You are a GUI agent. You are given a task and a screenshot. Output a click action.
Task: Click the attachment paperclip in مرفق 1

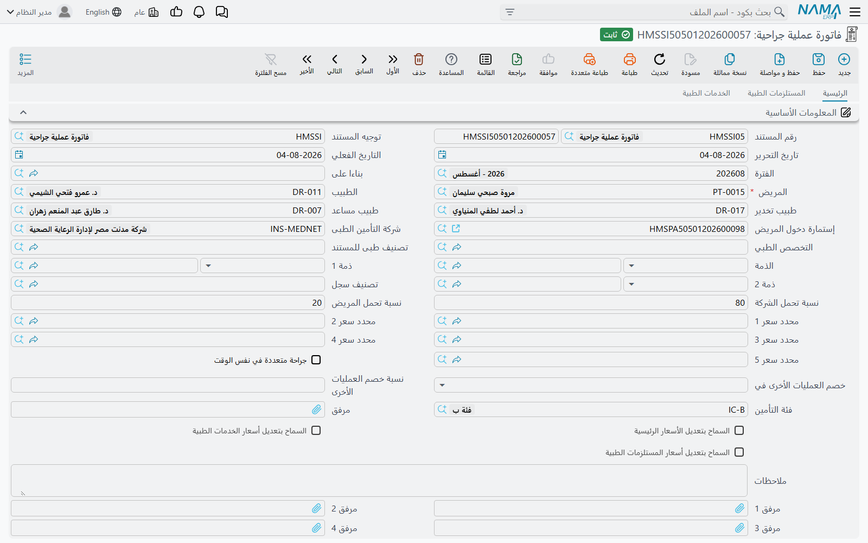point(740,508)
